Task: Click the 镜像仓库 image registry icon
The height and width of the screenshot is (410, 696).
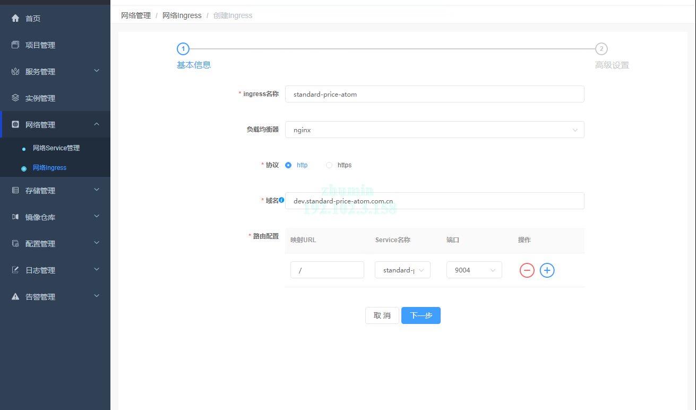Action: pos(15,217)
